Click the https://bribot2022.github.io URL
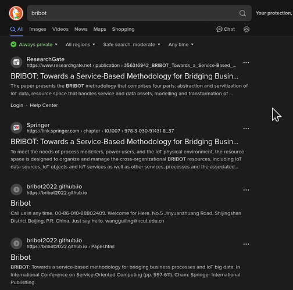The width and height of the screenshot is (293, 290). 57,193
